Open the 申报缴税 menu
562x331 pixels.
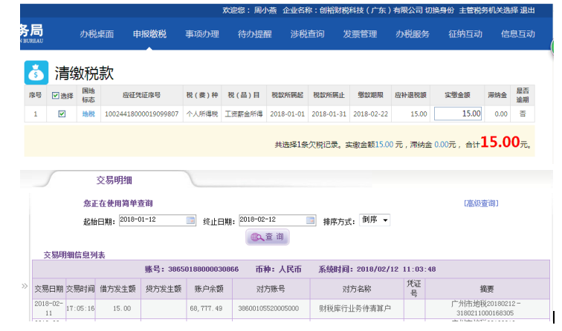click(149, 34)
